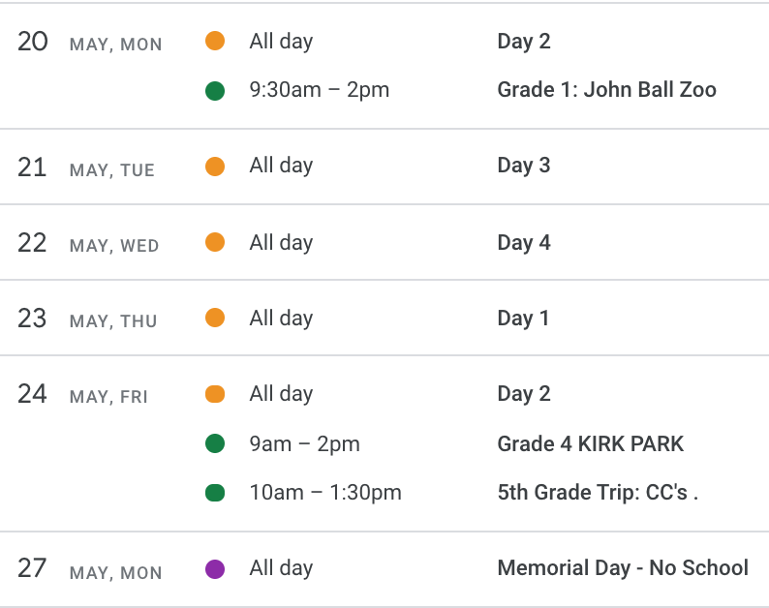Click 10am – 1:30pm time on May 24
This screenshot has height=608, width=769.
pos(325,493)
